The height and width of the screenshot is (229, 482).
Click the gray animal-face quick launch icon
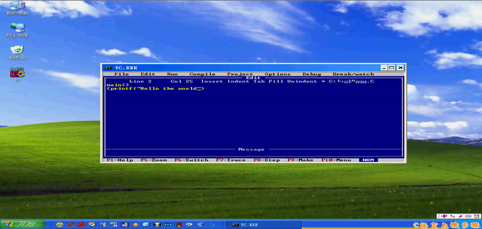pos(157,225)
